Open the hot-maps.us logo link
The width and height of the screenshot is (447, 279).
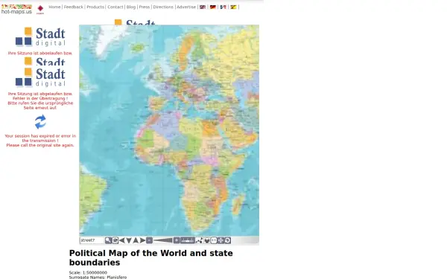[16, 10]
